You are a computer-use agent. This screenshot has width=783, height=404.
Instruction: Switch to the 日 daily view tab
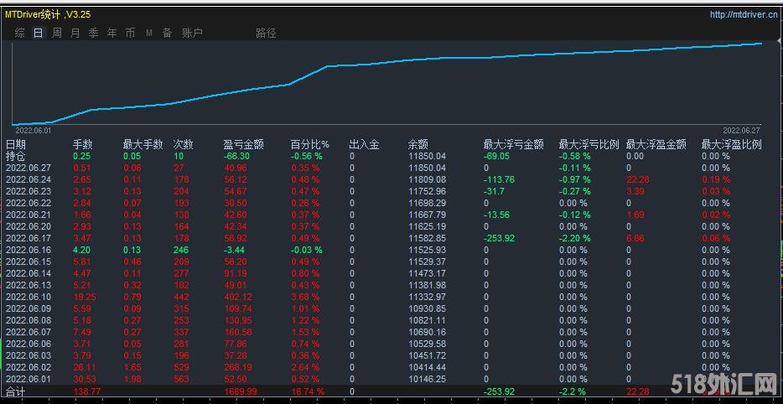pos(38,34)
